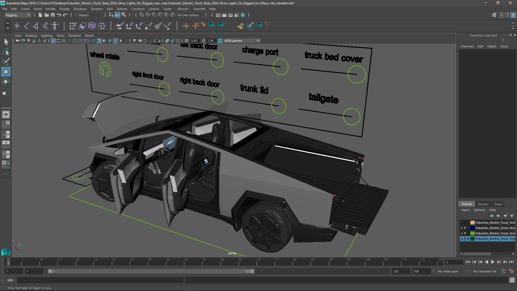
Task: Create a new scene file
Action: click(x=40, y=15)
